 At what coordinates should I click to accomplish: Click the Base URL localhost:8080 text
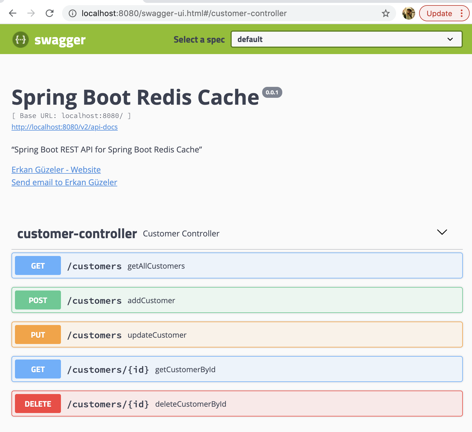pos(71,116)
